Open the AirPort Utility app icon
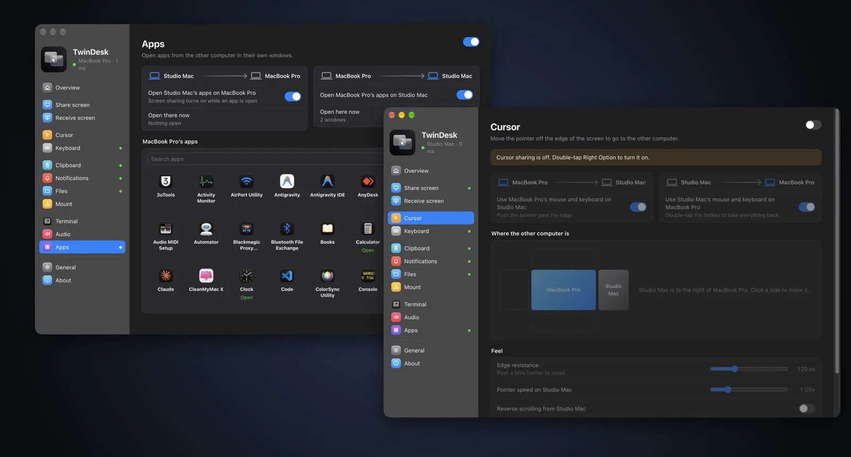851x457 pixels. click(247, 182)
